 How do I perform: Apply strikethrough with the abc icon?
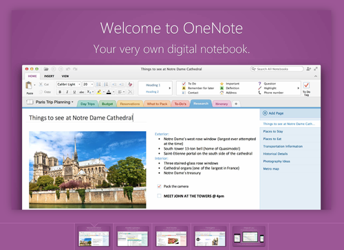82,92
